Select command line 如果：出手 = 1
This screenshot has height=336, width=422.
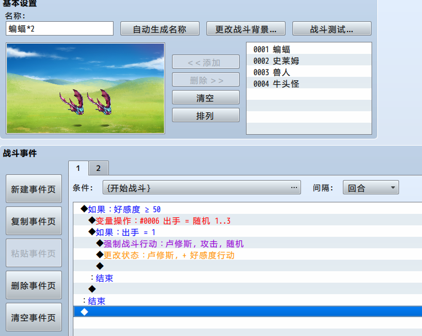point(248,232)
